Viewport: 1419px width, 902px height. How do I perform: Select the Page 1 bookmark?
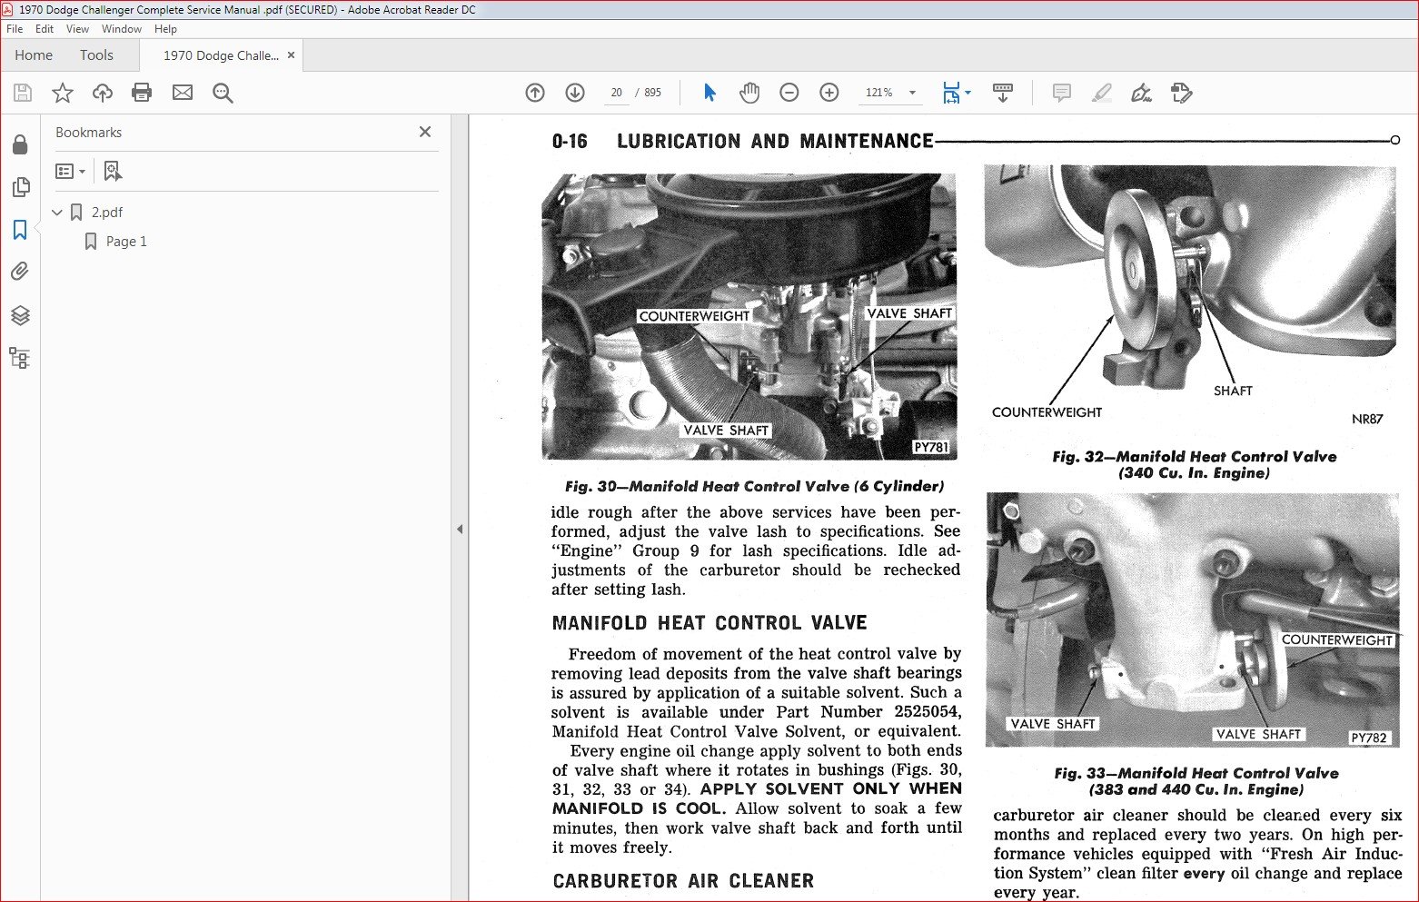click(126, 242)
